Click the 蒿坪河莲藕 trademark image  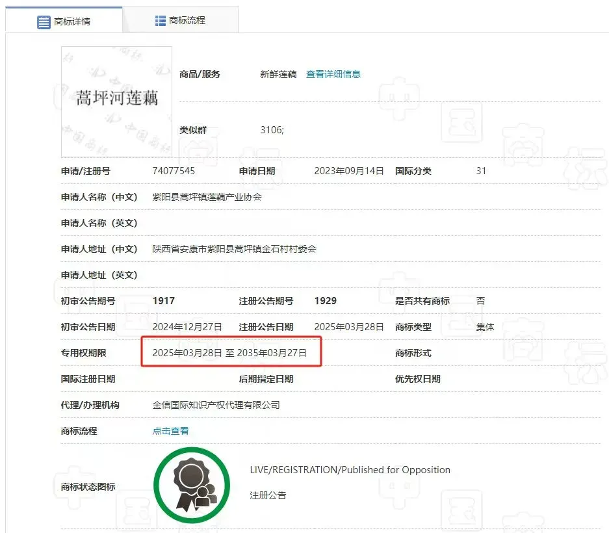click(116, 101)
